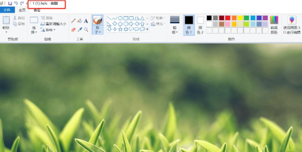Open the 文件 menu tab
The height and width of the screenshot is (152, 302).
pyautogui.click(x=7, y=10)
